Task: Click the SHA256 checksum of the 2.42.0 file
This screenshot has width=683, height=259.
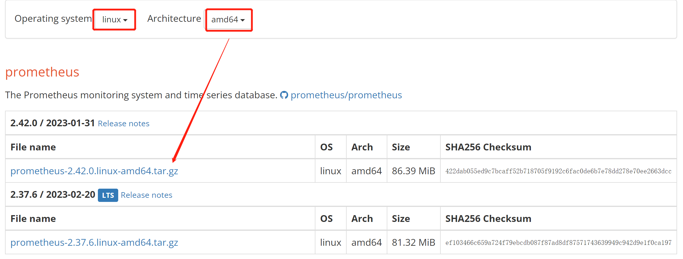Action: click(x=558, y=171)
